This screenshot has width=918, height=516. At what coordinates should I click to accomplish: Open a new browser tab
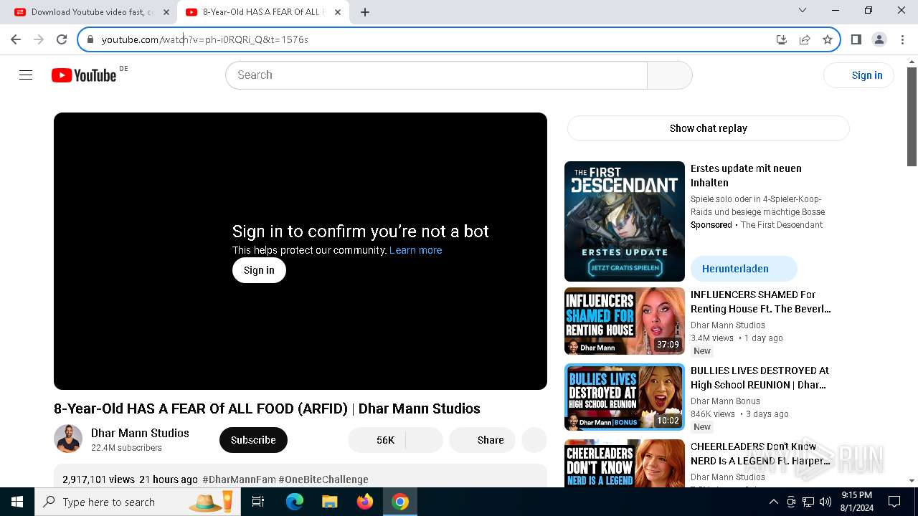365,12
